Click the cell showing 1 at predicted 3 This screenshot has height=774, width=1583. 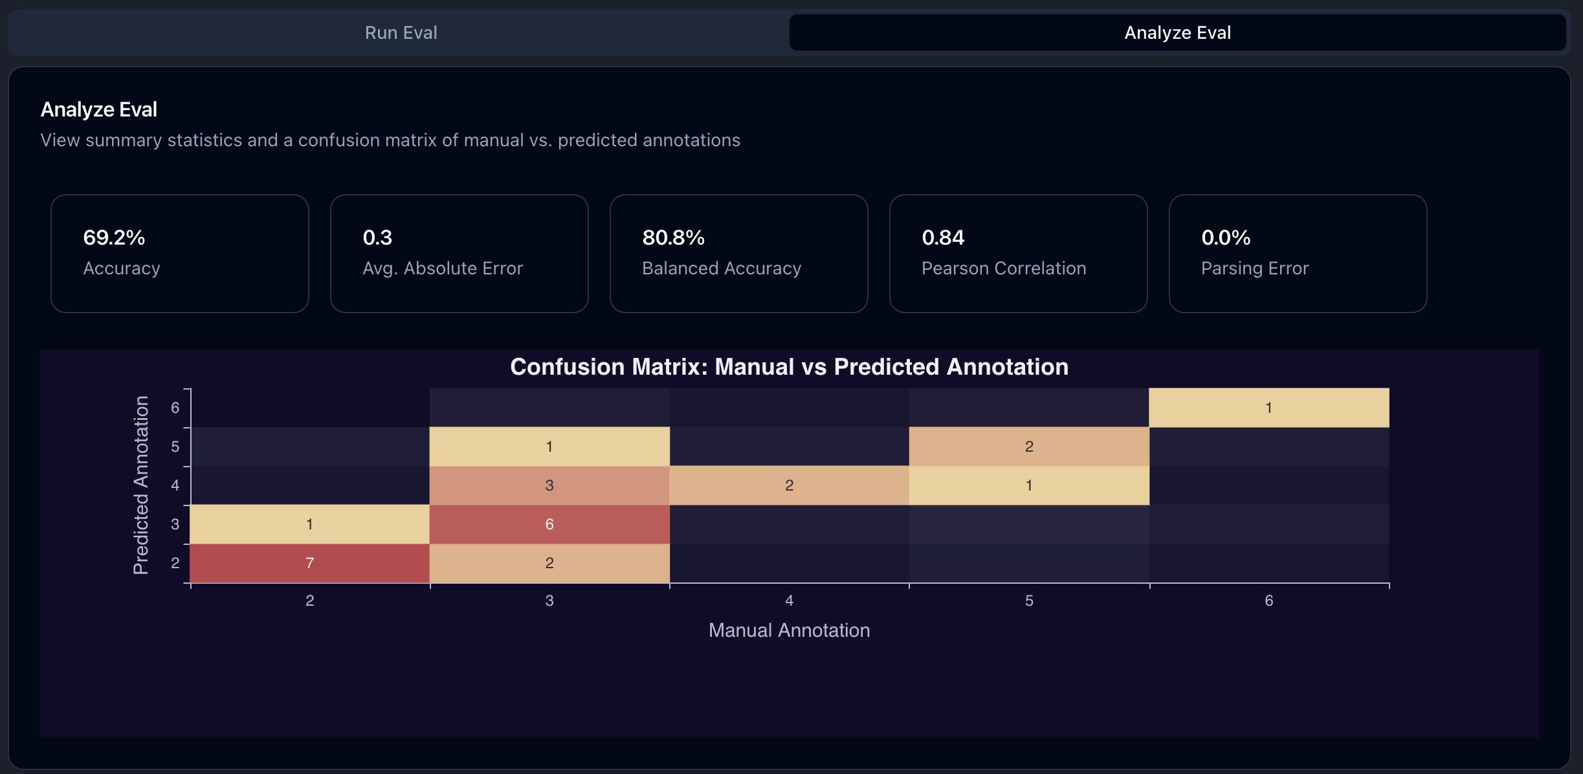310,524
